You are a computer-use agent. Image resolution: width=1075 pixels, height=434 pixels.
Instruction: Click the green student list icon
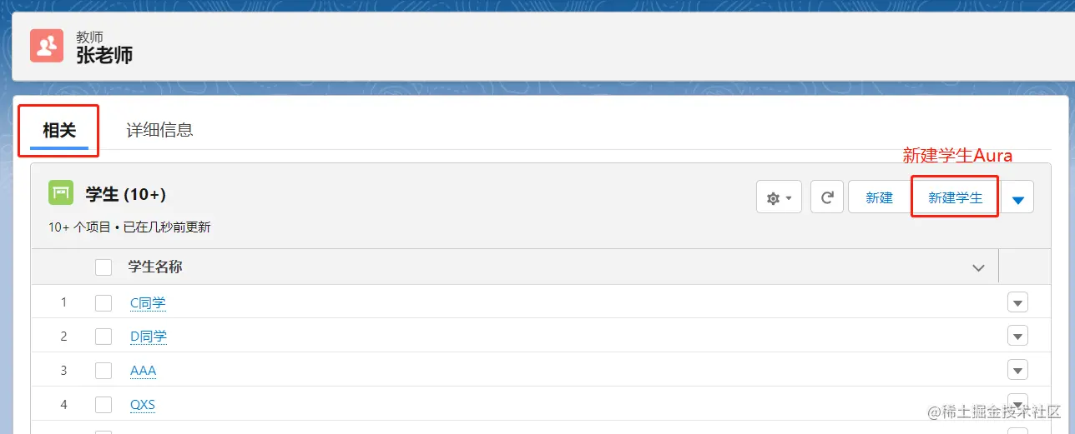(60, 193)
